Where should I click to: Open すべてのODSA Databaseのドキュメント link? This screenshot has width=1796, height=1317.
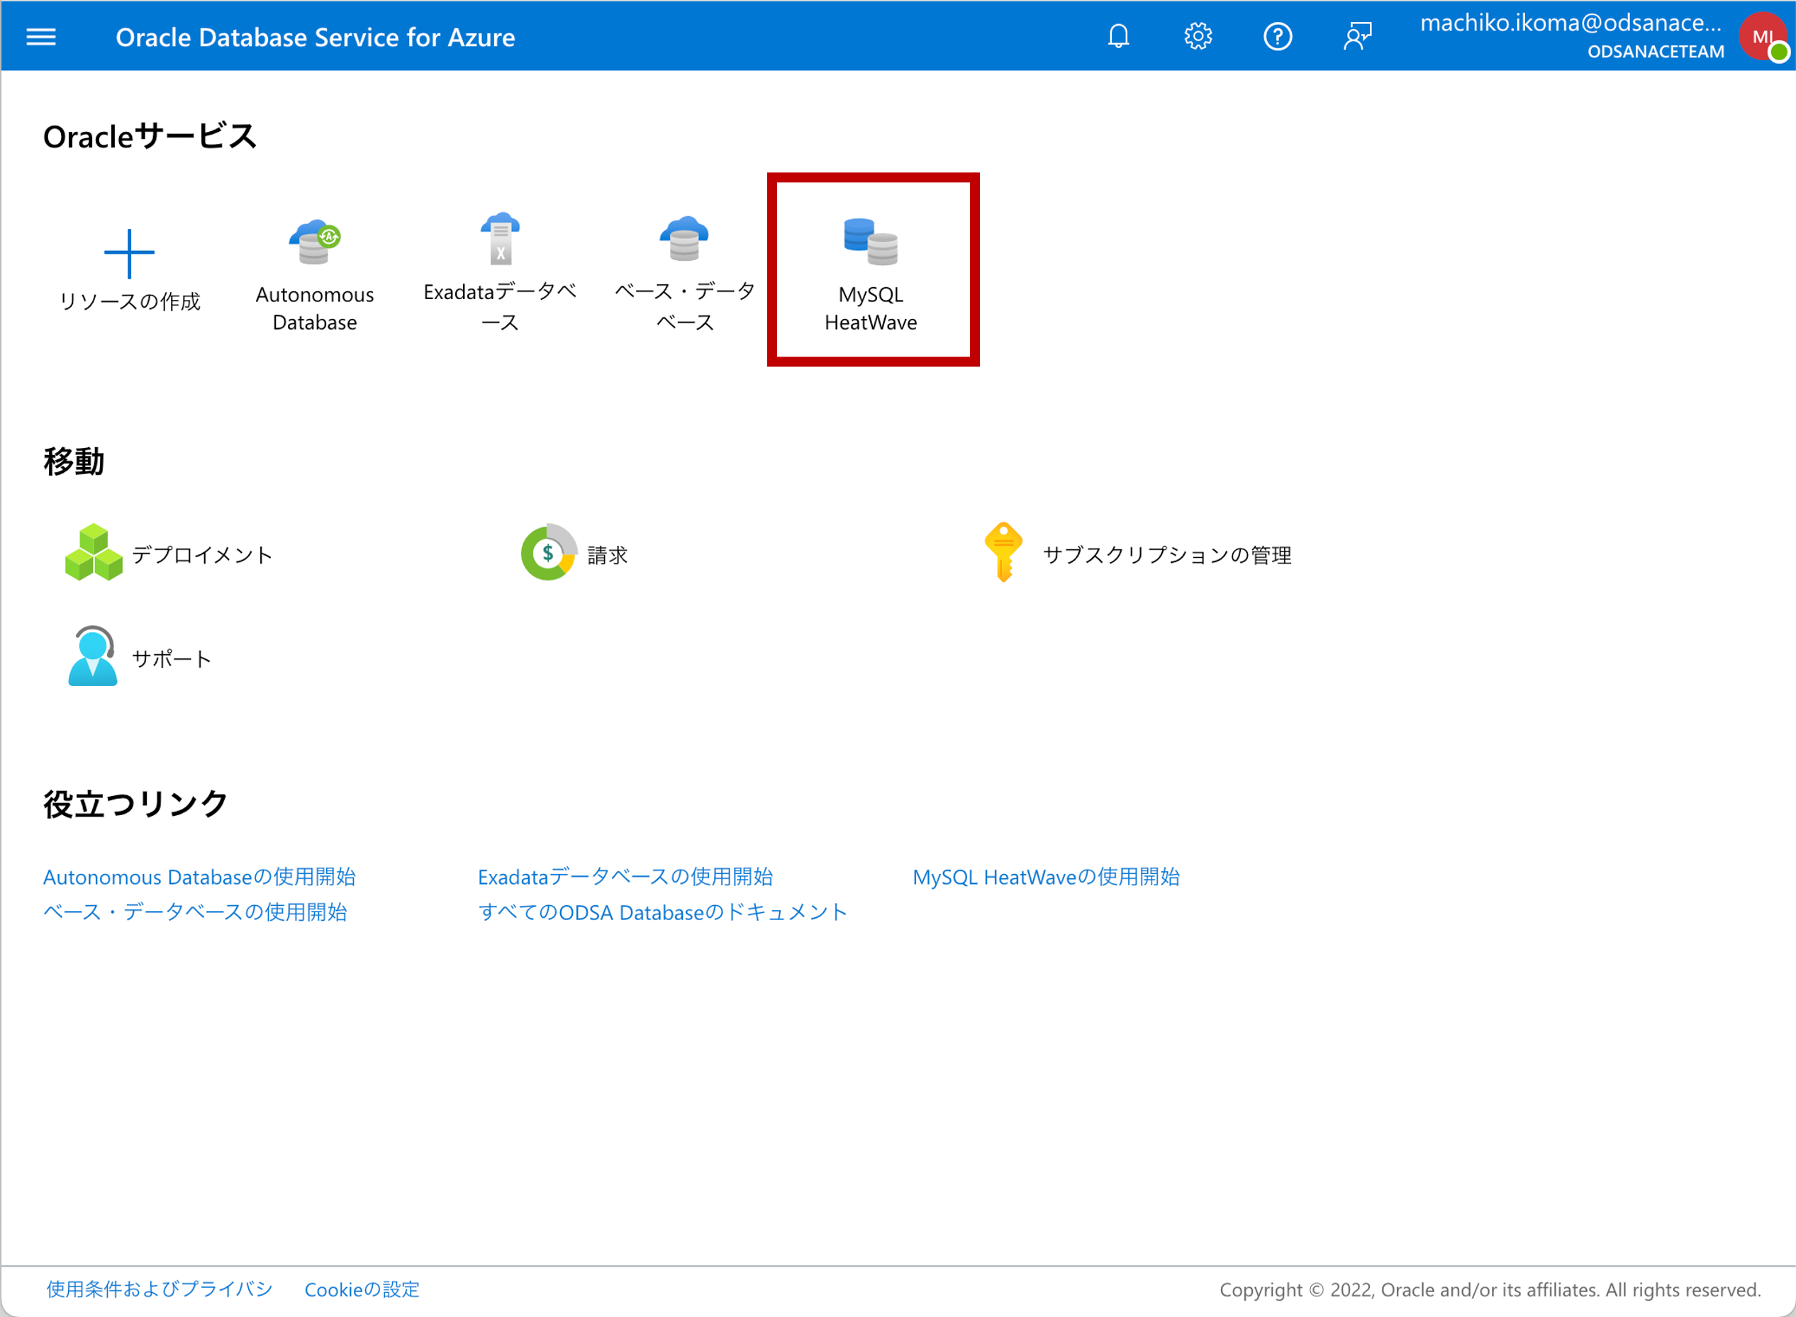[x=662, y=912]
